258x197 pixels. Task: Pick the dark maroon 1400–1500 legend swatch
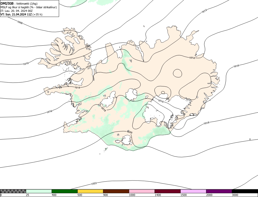tap(167, 191)
